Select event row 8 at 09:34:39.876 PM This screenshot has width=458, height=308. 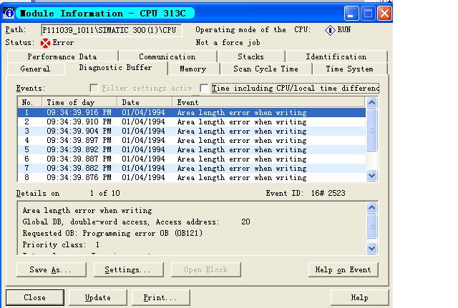pos(192,178)
